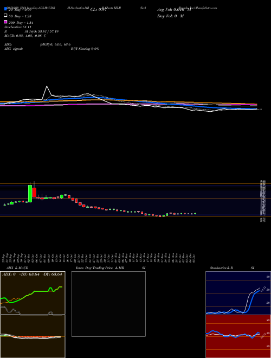
Task: Click the 'Avg Vol: 0.046 M' label
Action: [x=174, y=10]
